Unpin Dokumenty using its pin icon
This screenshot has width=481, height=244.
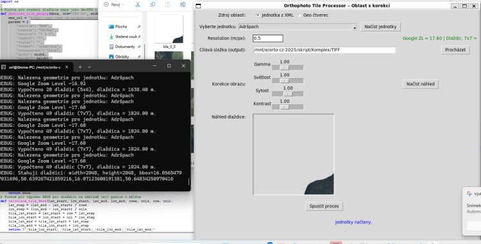point(139,47)
